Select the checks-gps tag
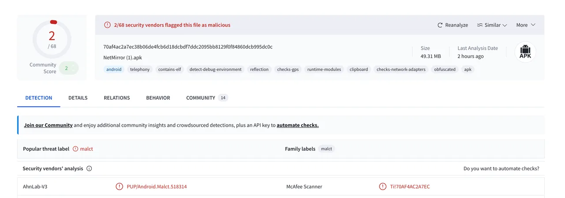The width and height of the screenshot is (565, 198). pos(288,70)
